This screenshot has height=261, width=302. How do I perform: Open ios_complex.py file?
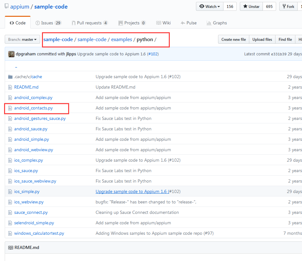point(28,160)
